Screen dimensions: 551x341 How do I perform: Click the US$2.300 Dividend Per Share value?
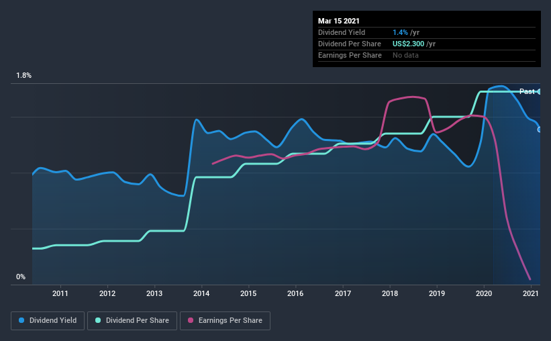click(408, 44)
